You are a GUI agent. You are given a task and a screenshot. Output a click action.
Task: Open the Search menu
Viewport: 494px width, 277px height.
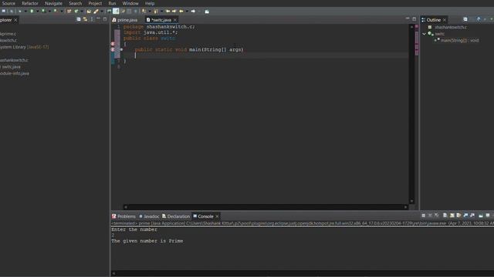pos(75,3)
